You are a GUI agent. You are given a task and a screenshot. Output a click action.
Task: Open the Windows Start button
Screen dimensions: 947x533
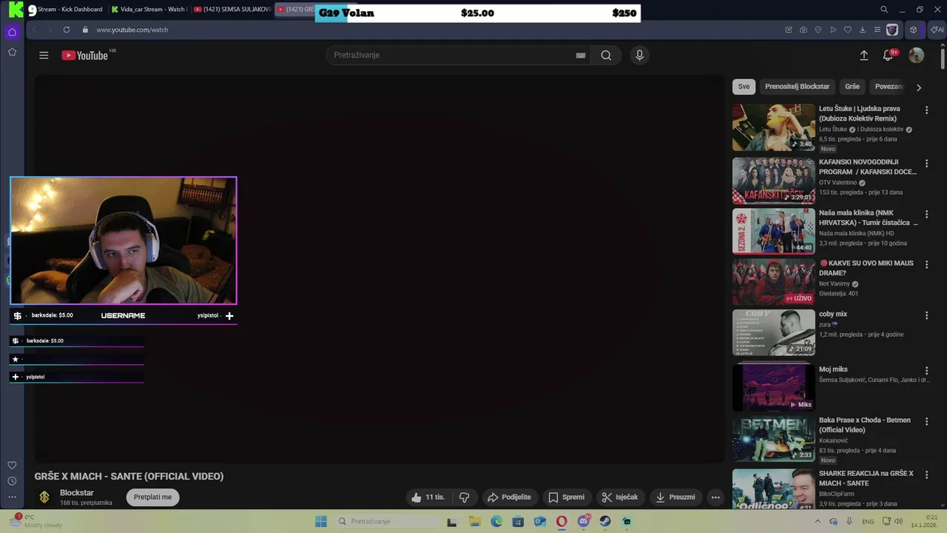(320, 521)
